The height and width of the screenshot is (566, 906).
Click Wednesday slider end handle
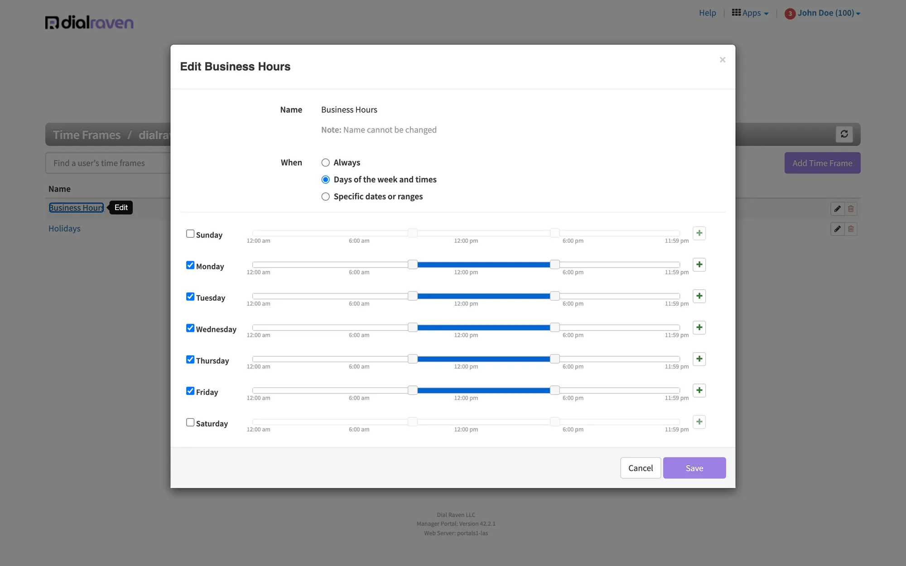pyautogui.click(x=554, y=327)
